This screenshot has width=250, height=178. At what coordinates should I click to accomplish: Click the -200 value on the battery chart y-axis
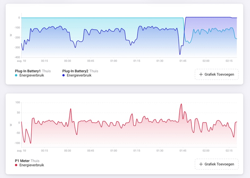point(17,37)
